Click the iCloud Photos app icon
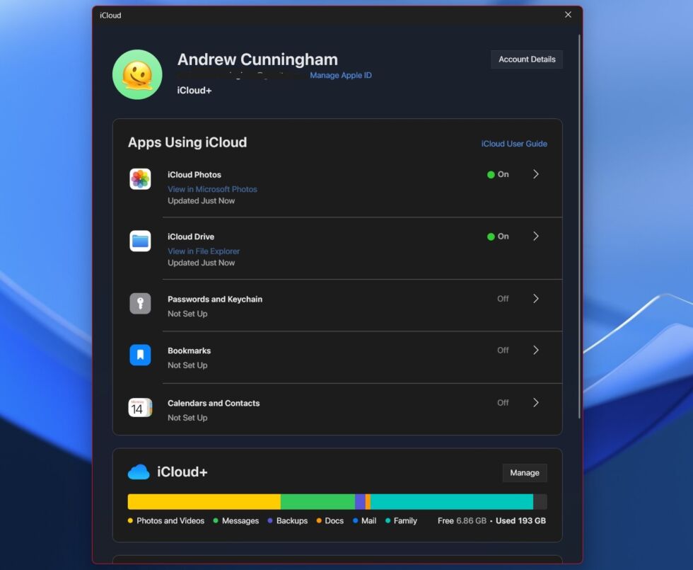This screenshot has height=570, width=693. (x=140, y=179)
